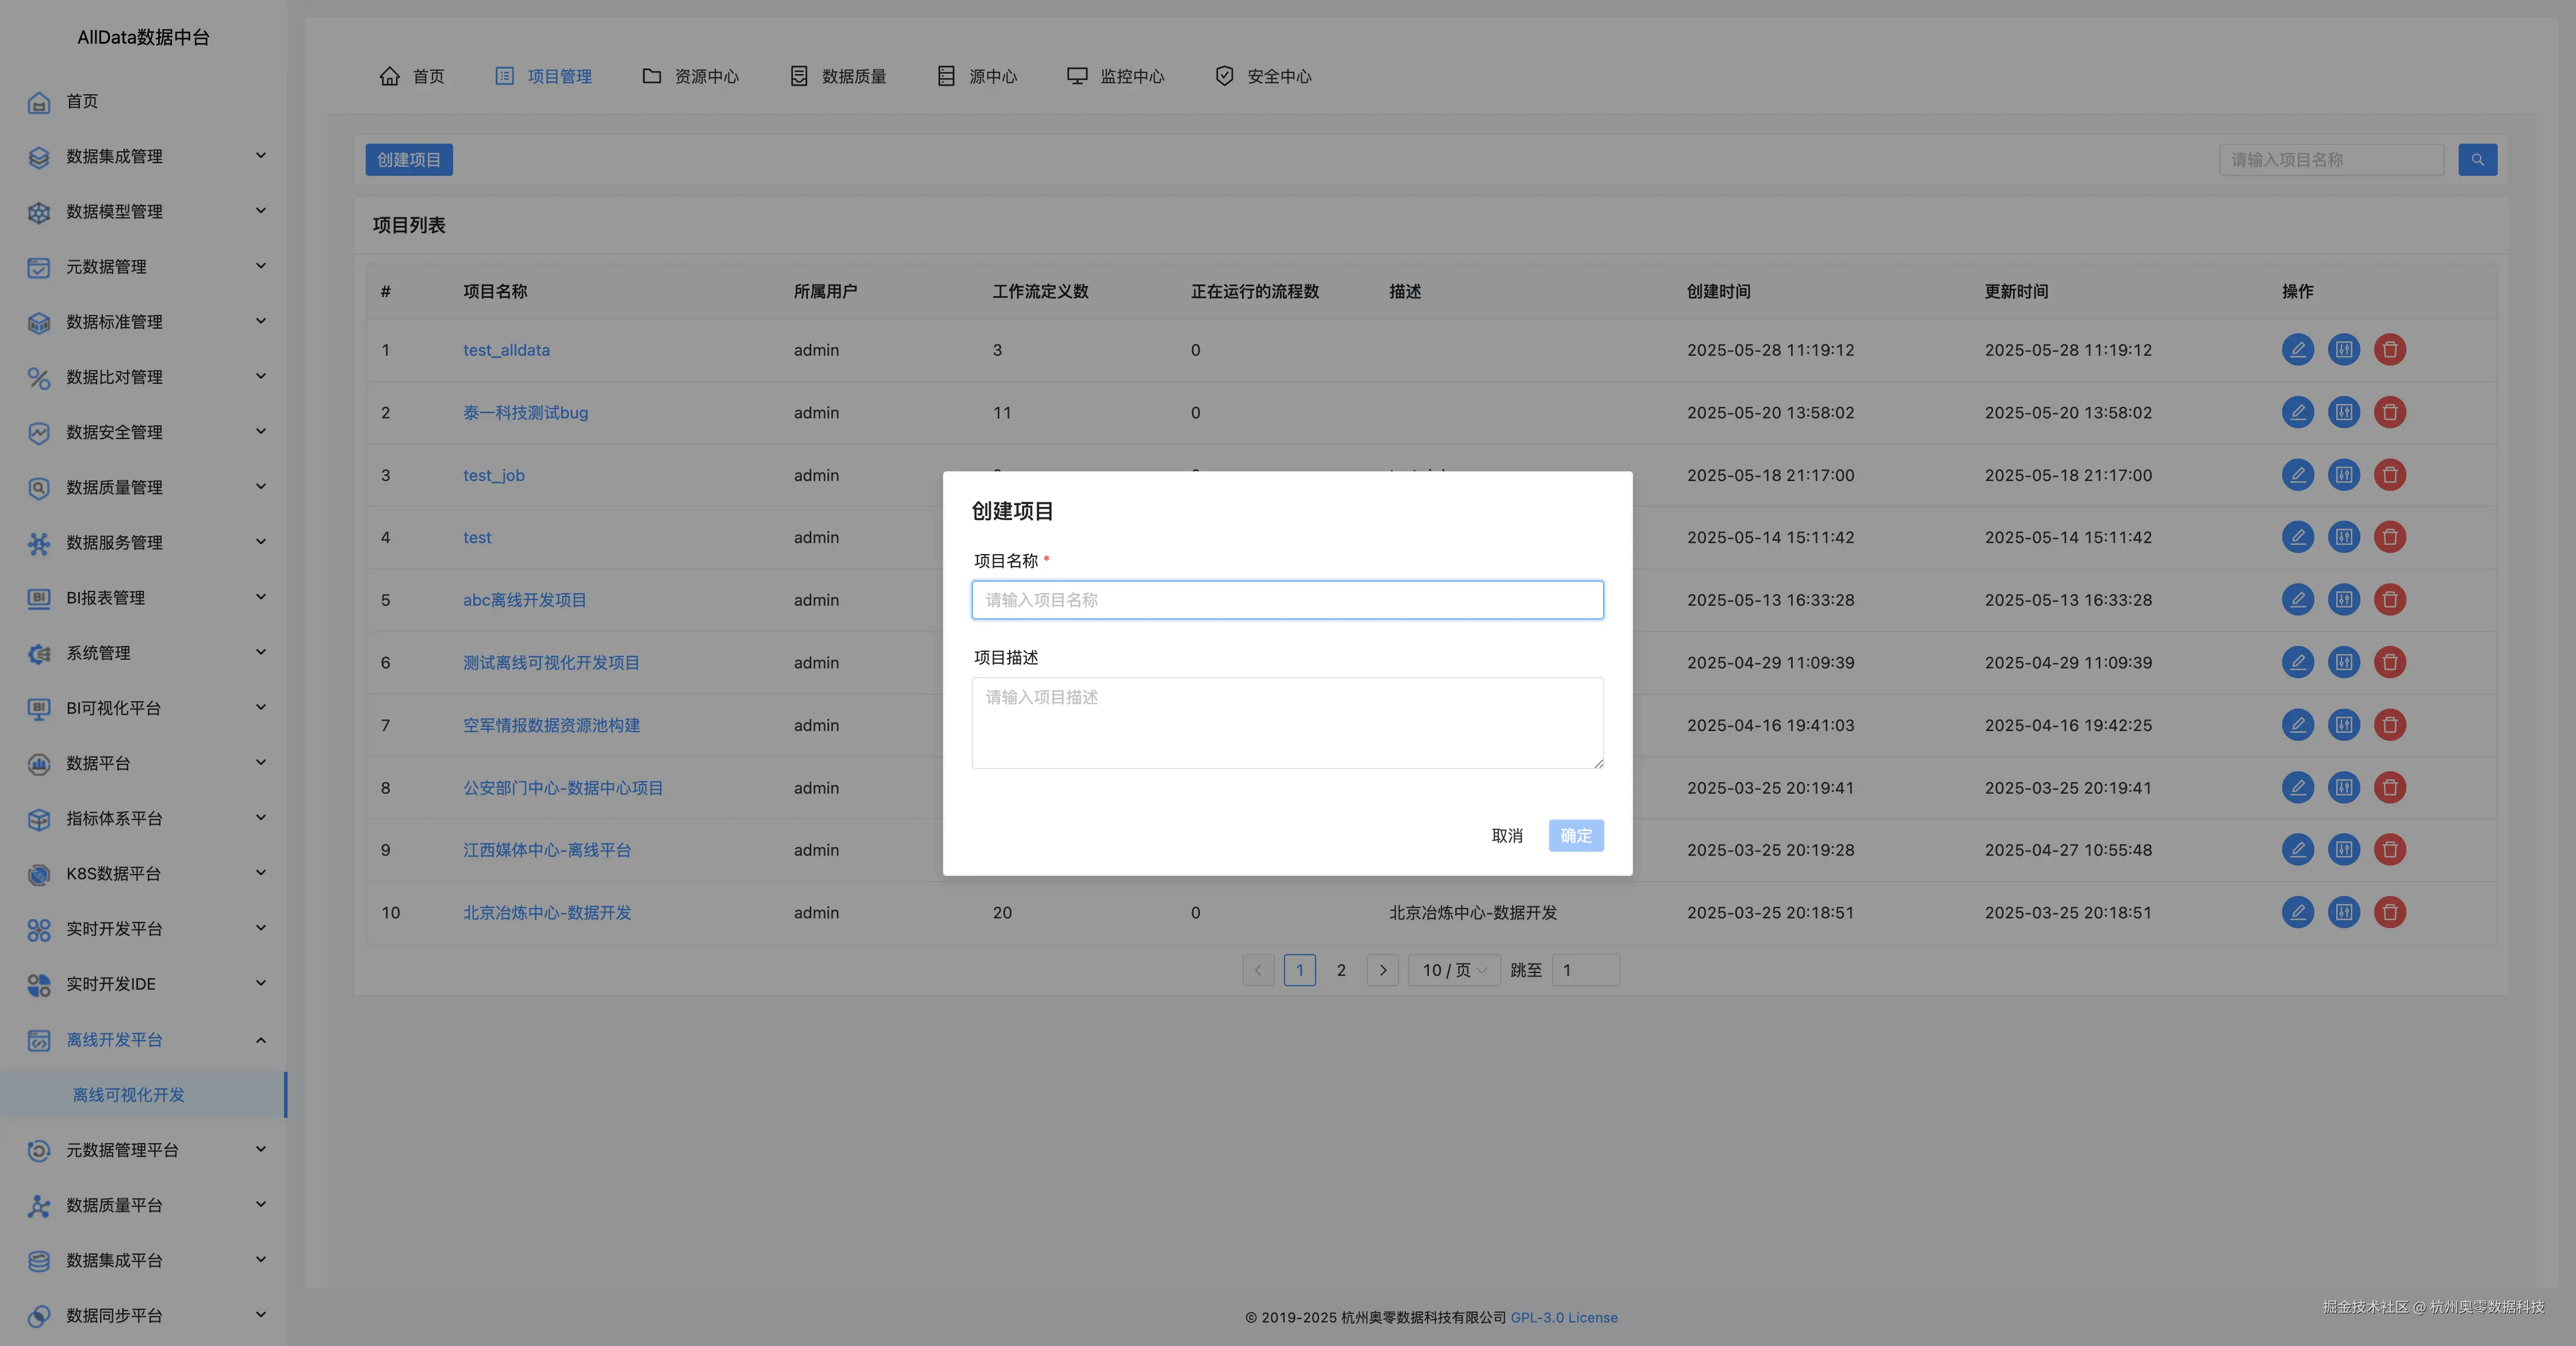Screen dimensions: 2576x1346
Task: Click the 数据质量 icon in top navigation
Action: point(798,76)
